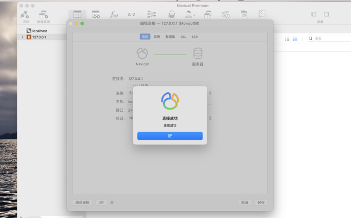Screen dimensions: 351x218
Task: Select the 127.0.0.1 MongoDB connection row
Action: click(42, 37)
